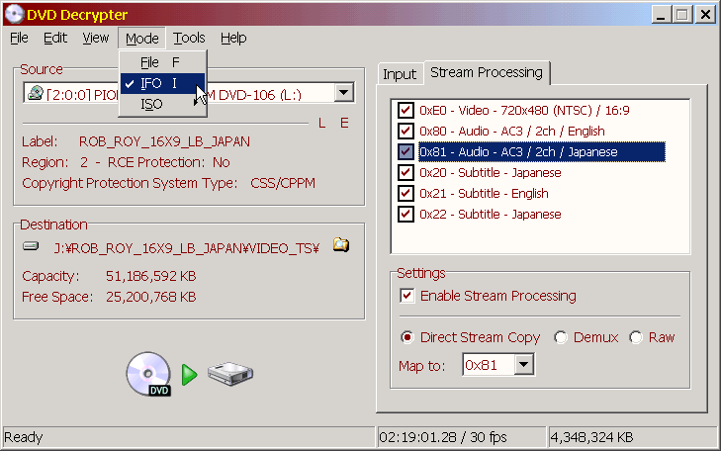This screenshot has width=721, height=451.
Task: Uncheck the 0xE0 Video stream checkbox
Action: pos(406,111)
